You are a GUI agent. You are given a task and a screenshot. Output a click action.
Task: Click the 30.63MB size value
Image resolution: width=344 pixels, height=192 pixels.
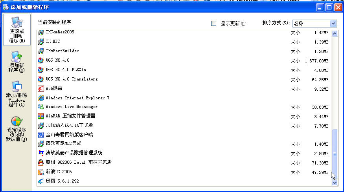[320, 108]
